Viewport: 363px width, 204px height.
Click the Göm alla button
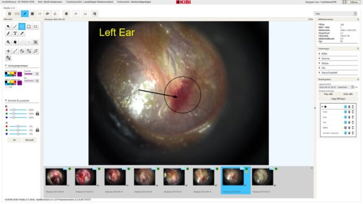point(348,94)
